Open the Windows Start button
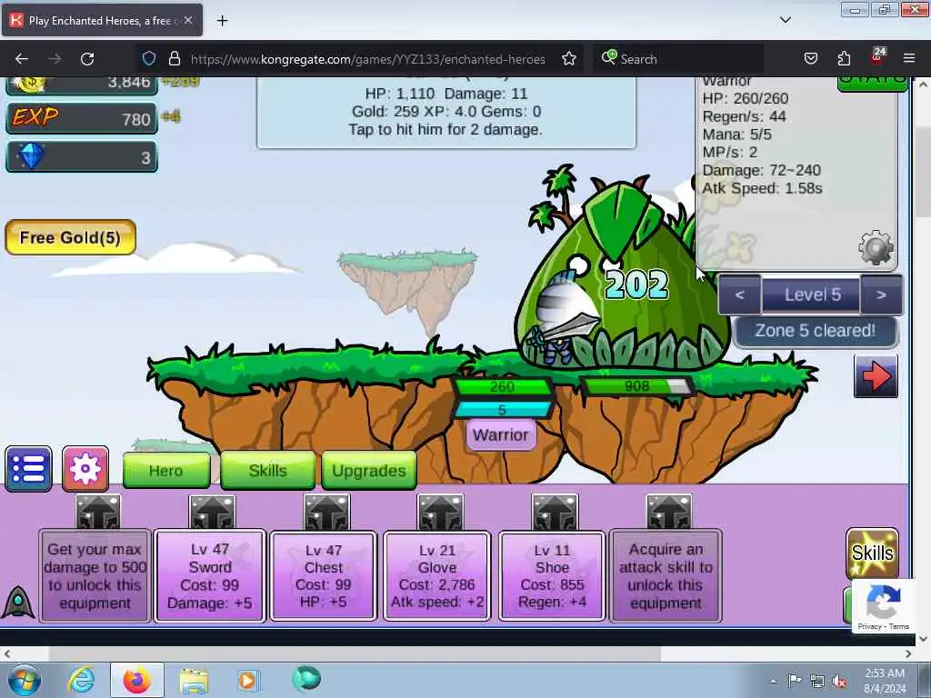Viewport: 931px width, 698px height. click(25, 680)
